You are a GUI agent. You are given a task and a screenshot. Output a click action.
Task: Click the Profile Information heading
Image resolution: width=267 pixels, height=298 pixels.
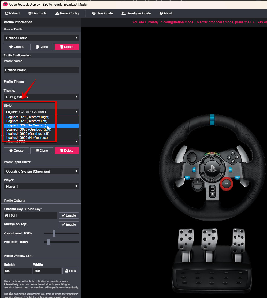(18, 22)
